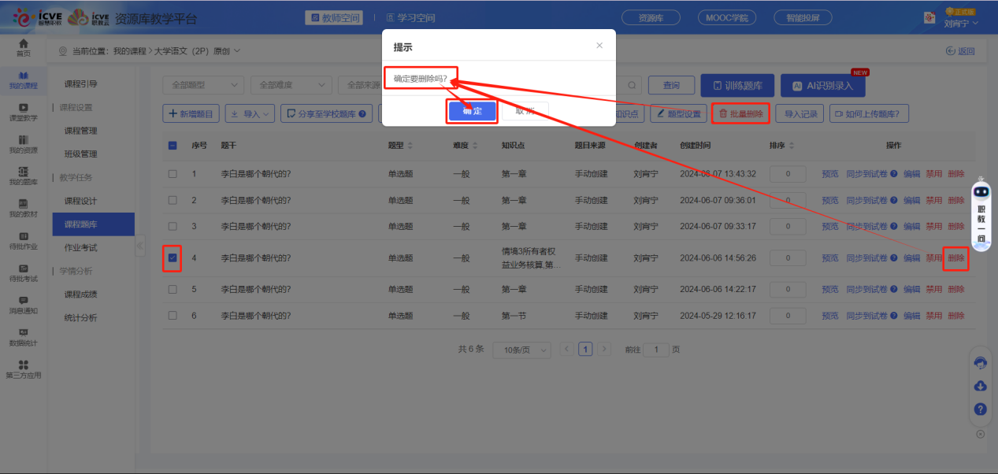Open the 全部题型 dropdown filter
Screen dimensions: 998x474
tap(203, 85)
